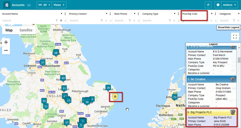This screenshot has width=241, height=128.
Task: Select map marker 11
Action: pos(46,106)
